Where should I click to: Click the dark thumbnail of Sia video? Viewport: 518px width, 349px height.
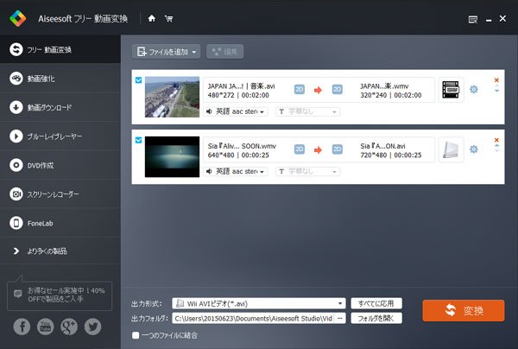(x=172, y=156)
